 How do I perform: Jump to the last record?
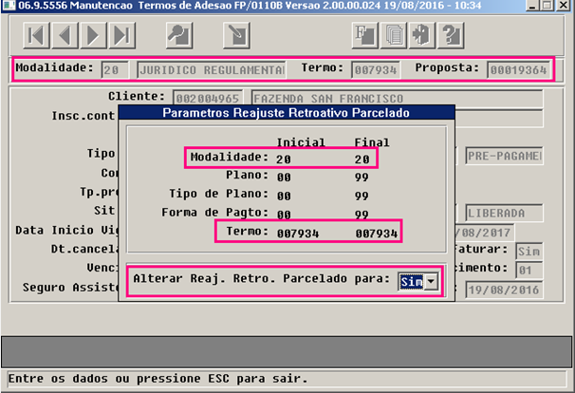(x=122, y=35)
